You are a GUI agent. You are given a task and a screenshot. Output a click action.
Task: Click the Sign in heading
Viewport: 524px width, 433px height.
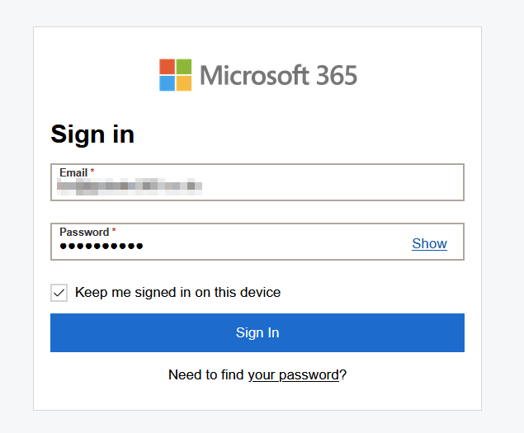(x=92, y=134)
